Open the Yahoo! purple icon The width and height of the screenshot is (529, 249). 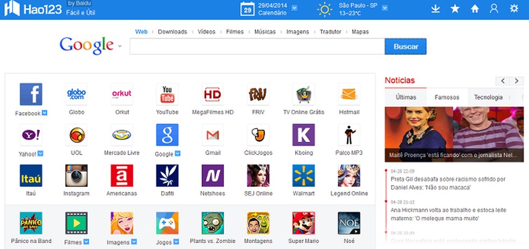(31, 135)
